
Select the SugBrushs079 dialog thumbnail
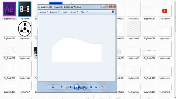[x=149, y=53]
